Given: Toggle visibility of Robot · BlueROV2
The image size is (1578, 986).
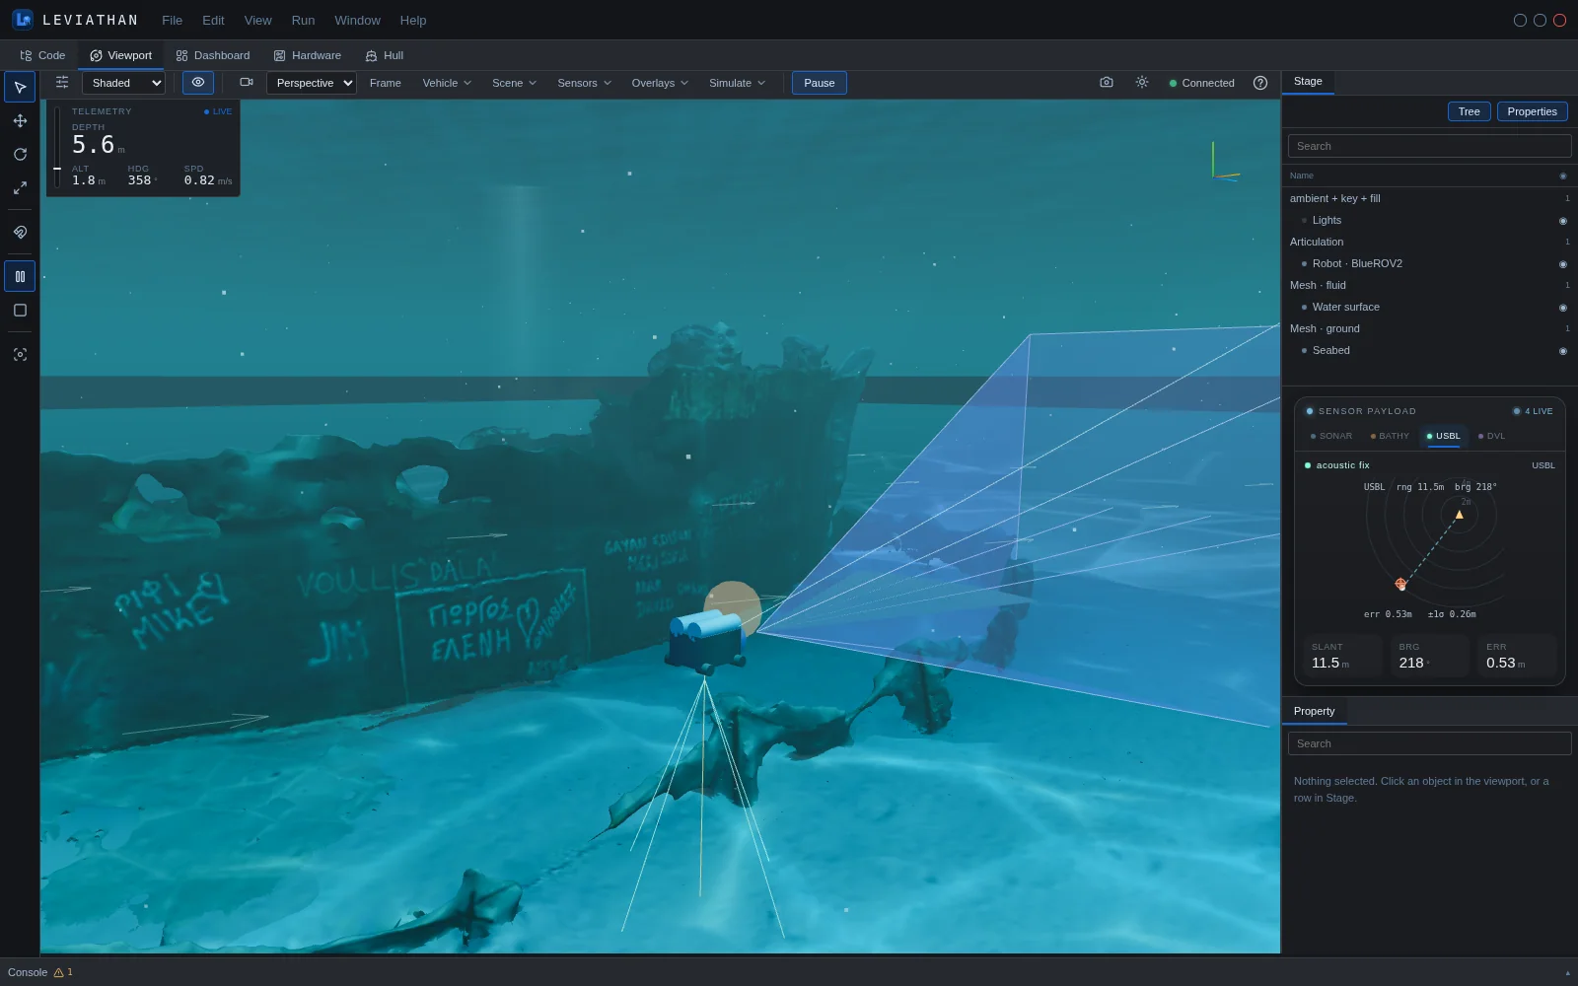Looking at the screenshot, I should coord(1563,264).
